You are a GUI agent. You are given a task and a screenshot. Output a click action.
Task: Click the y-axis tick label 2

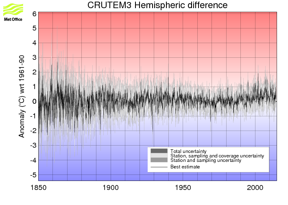click(x=34, y=72)
